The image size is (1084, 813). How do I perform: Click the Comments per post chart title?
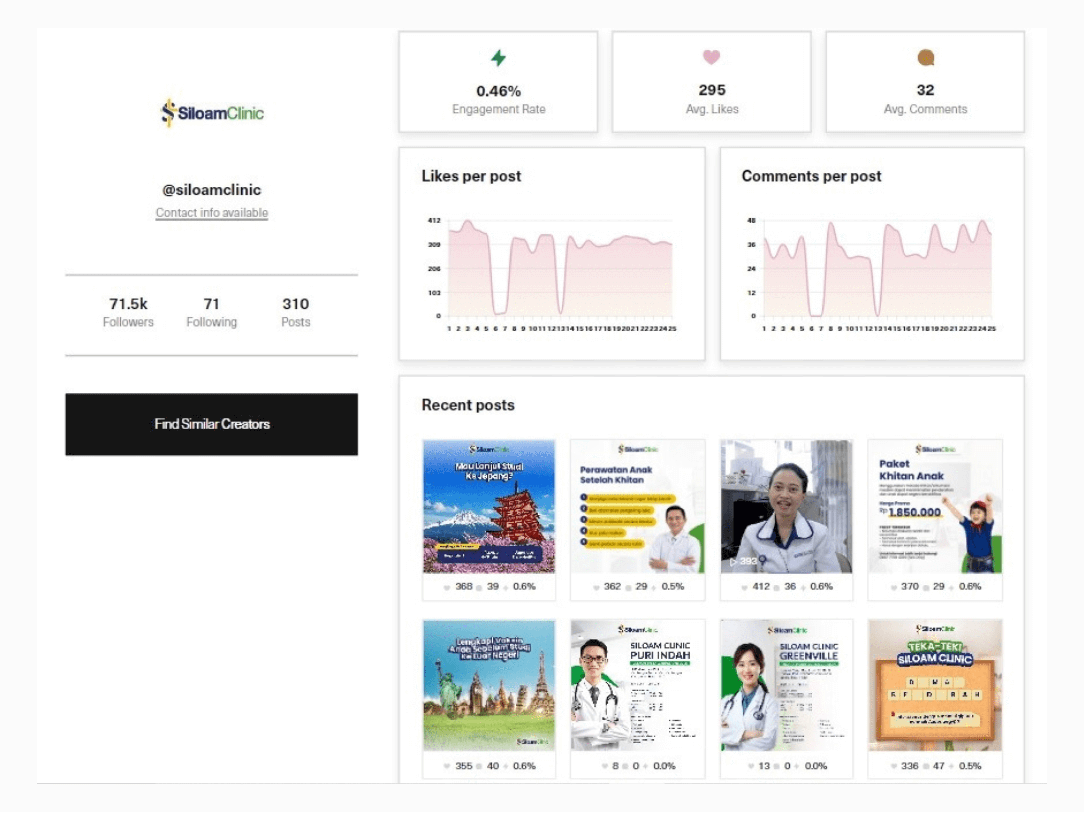(812, 176)
